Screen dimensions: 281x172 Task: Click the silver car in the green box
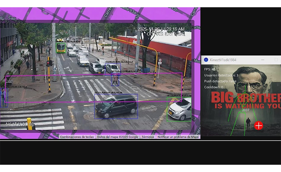[179, 109]
